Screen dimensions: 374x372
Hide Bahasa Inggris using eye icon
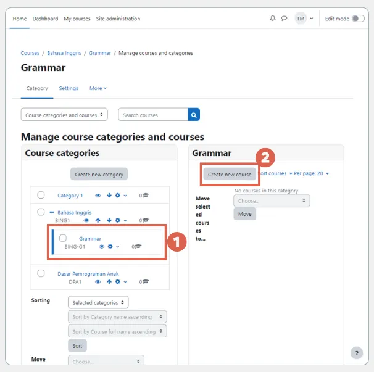pyautogui.click(x=86, y=220)
